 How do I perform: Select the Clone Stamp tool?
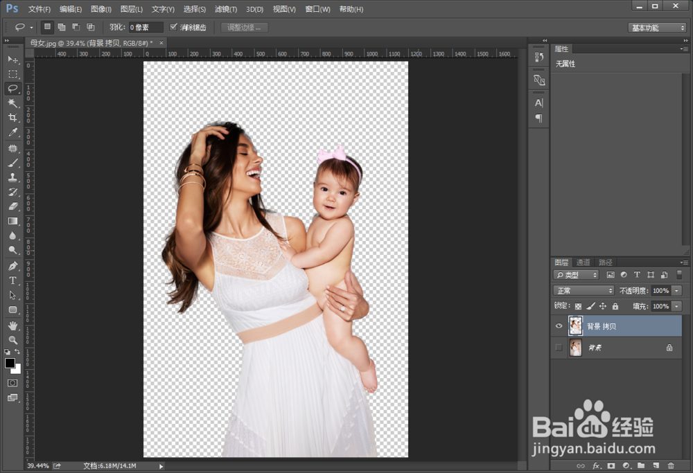pyautogui.click(x=12, y=177)
